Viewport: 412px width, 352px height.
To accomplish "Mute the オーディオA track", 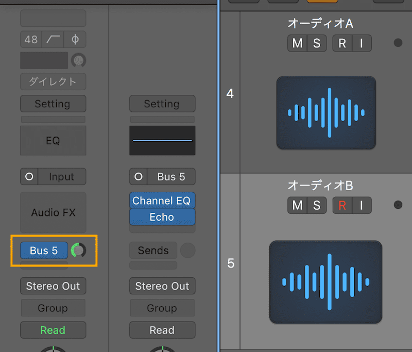I will [298, 43].
